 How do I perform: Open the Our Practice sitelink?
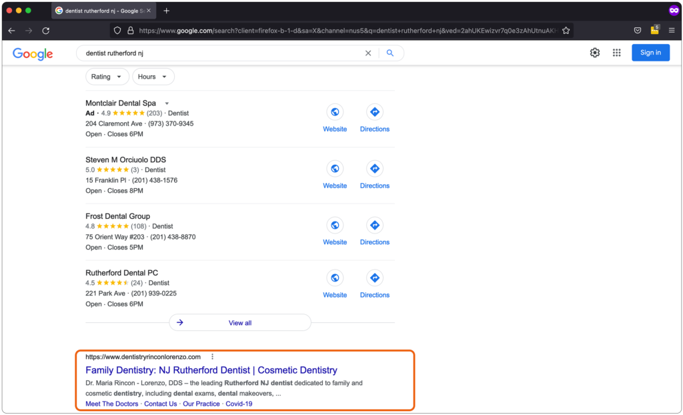pos(201,404)
